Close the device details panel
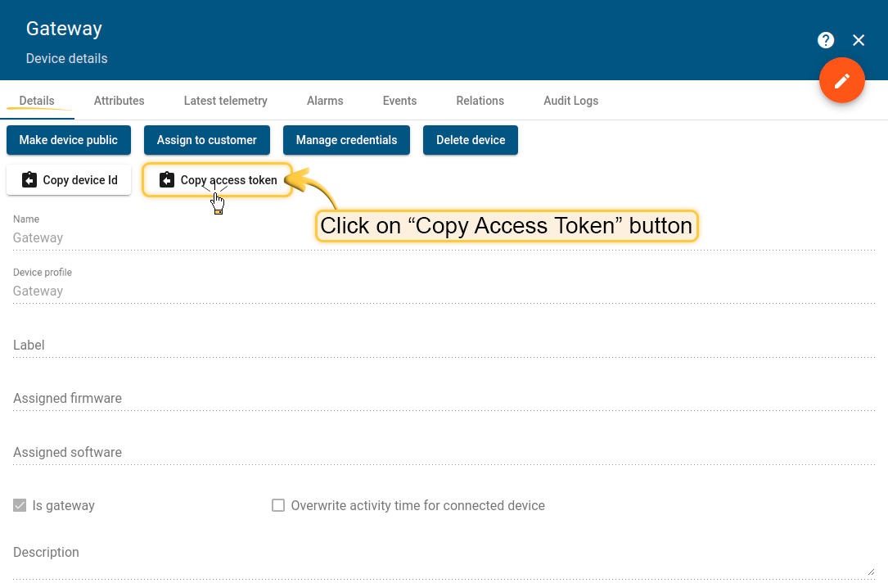 point(859,40)
